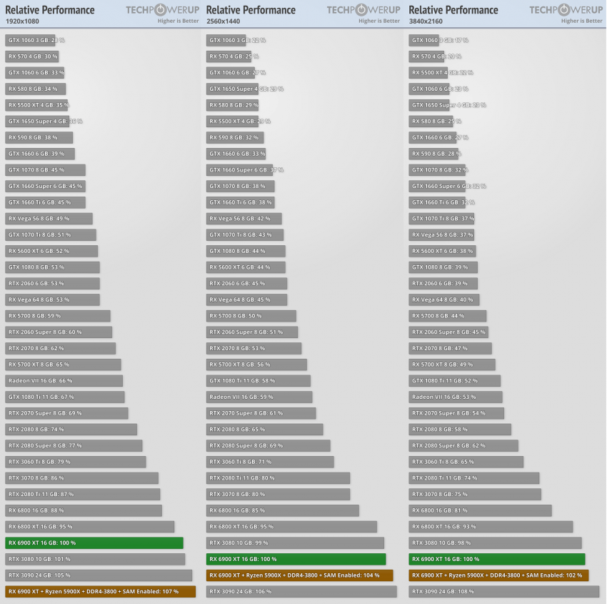Select the orange SAM Enabled 107 % bar
This screenshot has height=604, width=607.
point(100,592)
